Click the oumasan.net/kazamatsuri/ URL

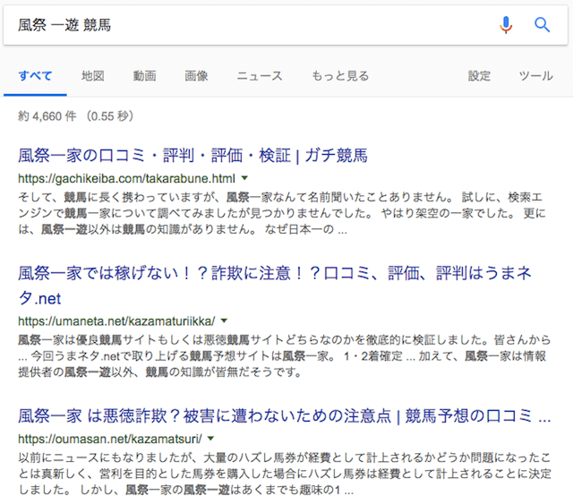110,439
